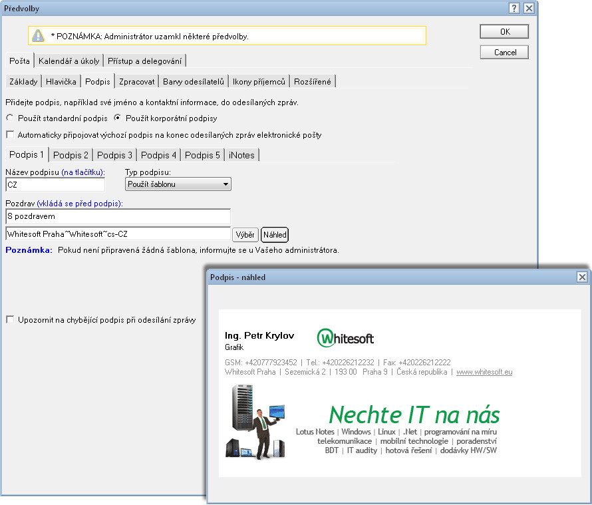Click the server and businessman image

click(x=256, y=422)
